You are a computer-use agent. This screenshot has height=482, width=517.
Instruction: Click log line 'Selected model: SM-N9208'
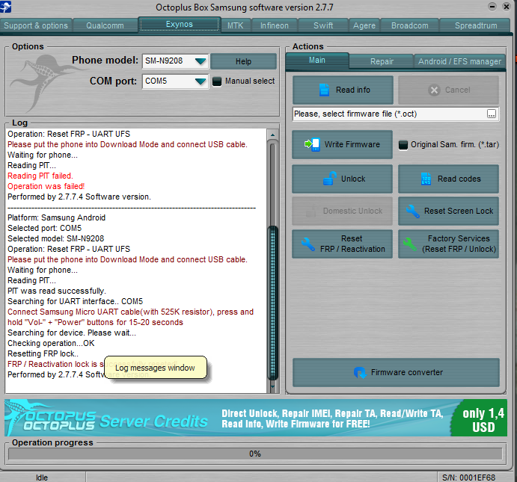(x=55, y=238)
